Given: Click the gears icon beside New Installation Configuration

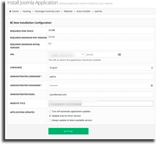Looking at the screenshot, I should [x=11, y=23].
